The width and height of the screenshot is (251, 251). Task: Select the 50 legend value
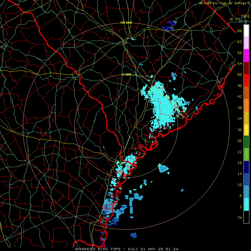point(240,74)
